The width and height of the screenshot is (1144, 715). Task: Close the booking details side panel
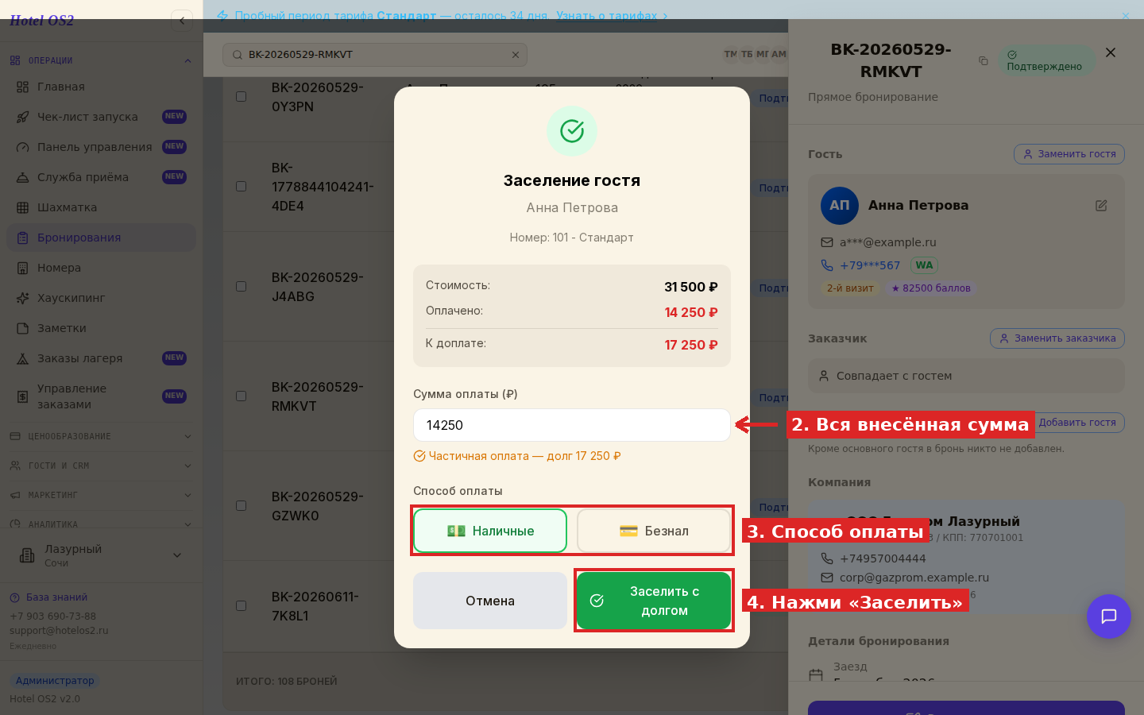[1111, 52]
